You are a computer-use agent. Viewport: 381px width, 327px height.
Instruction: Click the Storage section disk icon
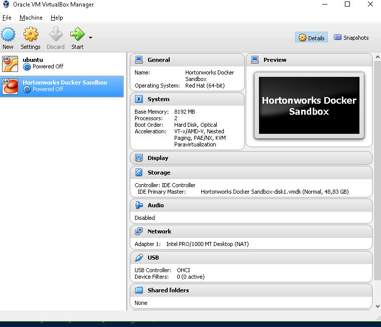139,173
